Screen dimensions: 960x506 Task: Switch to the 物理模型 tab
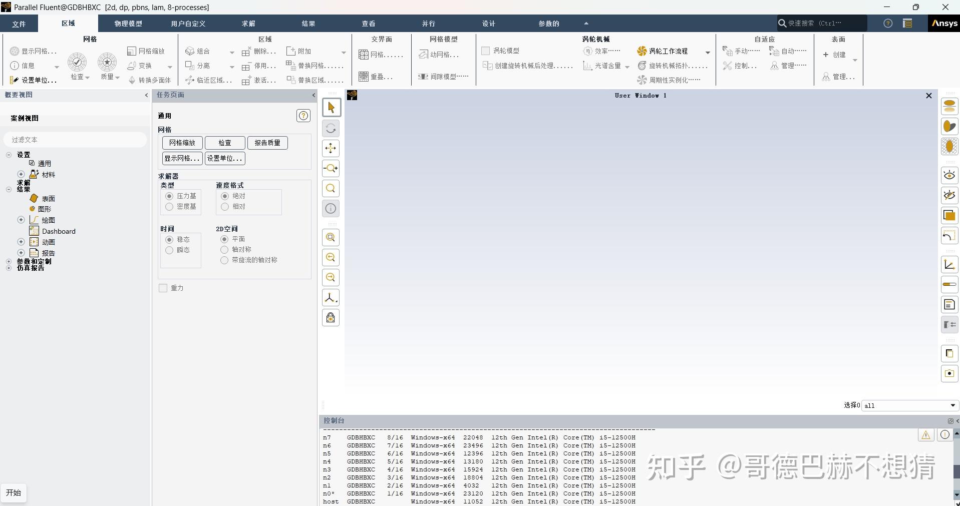coord(128,24)
